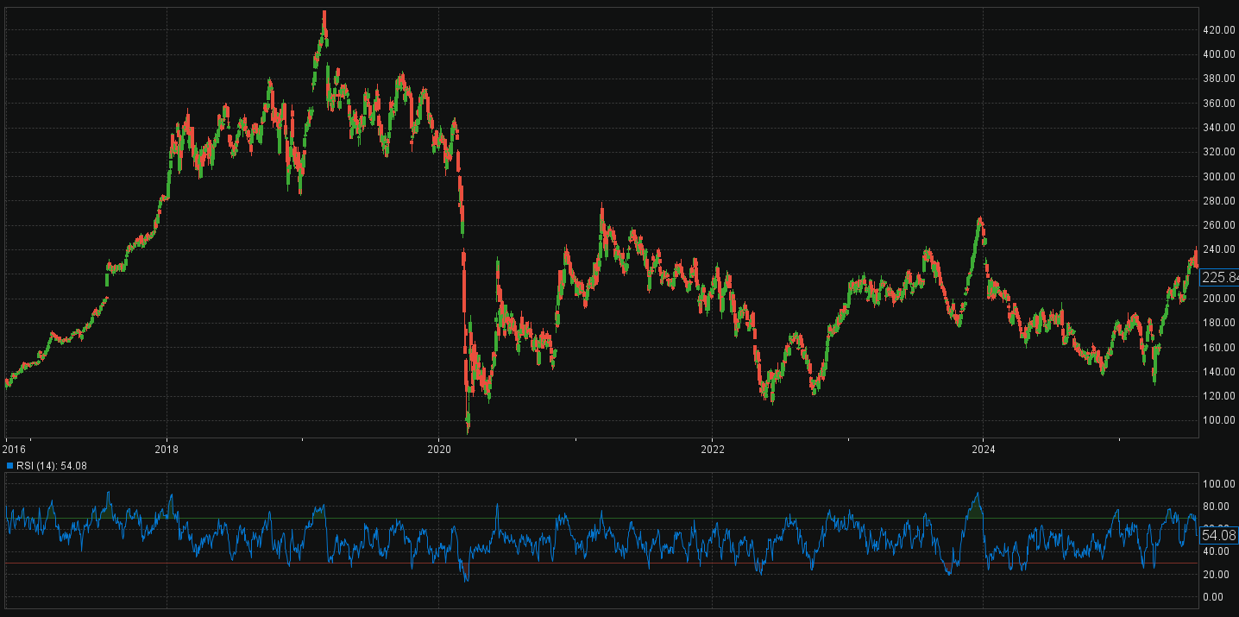This screenshot has width=1239, height=617.
Task: Select the 2016 label on time axis
Action: pyautogui.click(x=15, y=449)
